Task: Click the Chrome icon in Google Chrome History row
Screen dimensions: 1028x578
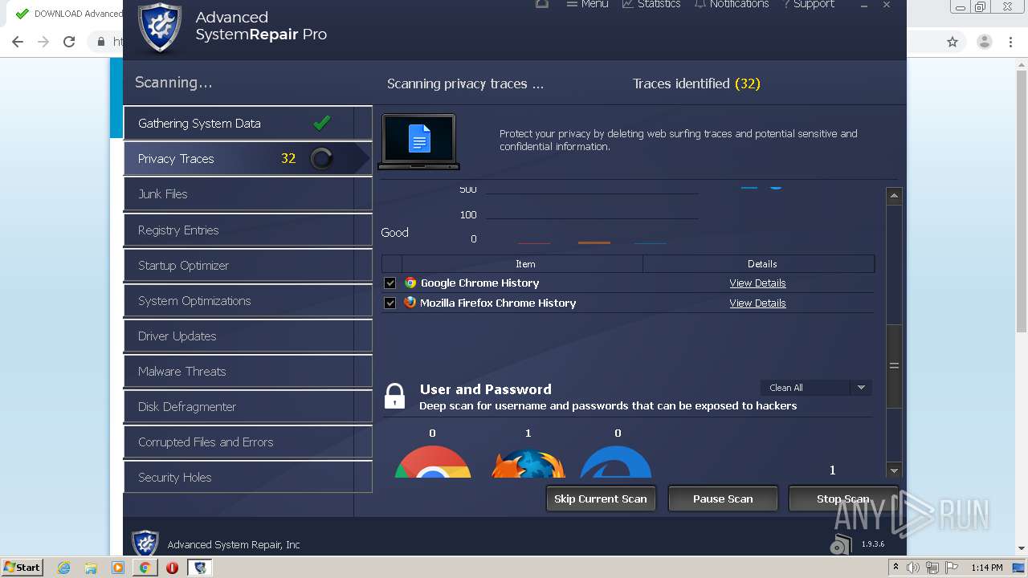Action: 410,283
